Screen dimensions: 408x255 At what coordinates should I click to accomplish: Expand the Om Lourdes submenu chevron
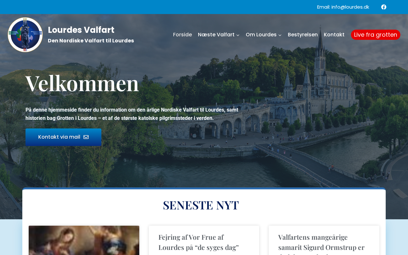280,35
